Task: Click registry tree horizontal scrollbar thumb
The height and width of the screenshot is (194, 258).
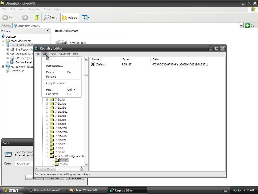Action: [48, 168]
